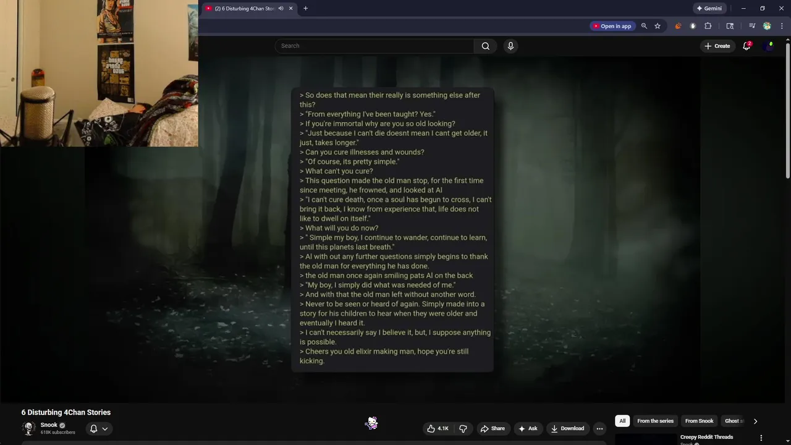Screen dimensions: 791x445
Task: Show more filter chips with right arrow
Action: click(755, 421)
